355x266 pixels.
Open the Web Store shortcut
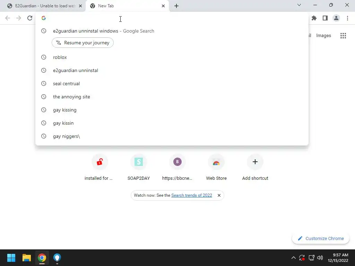(216, 168)
